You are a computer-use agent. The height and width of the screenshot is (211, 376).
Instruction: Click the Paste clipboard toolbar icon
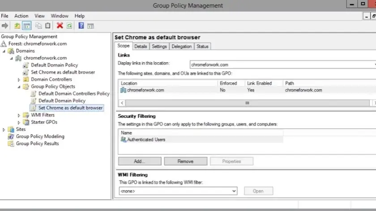pyautogui.click(x=48, y=26)
